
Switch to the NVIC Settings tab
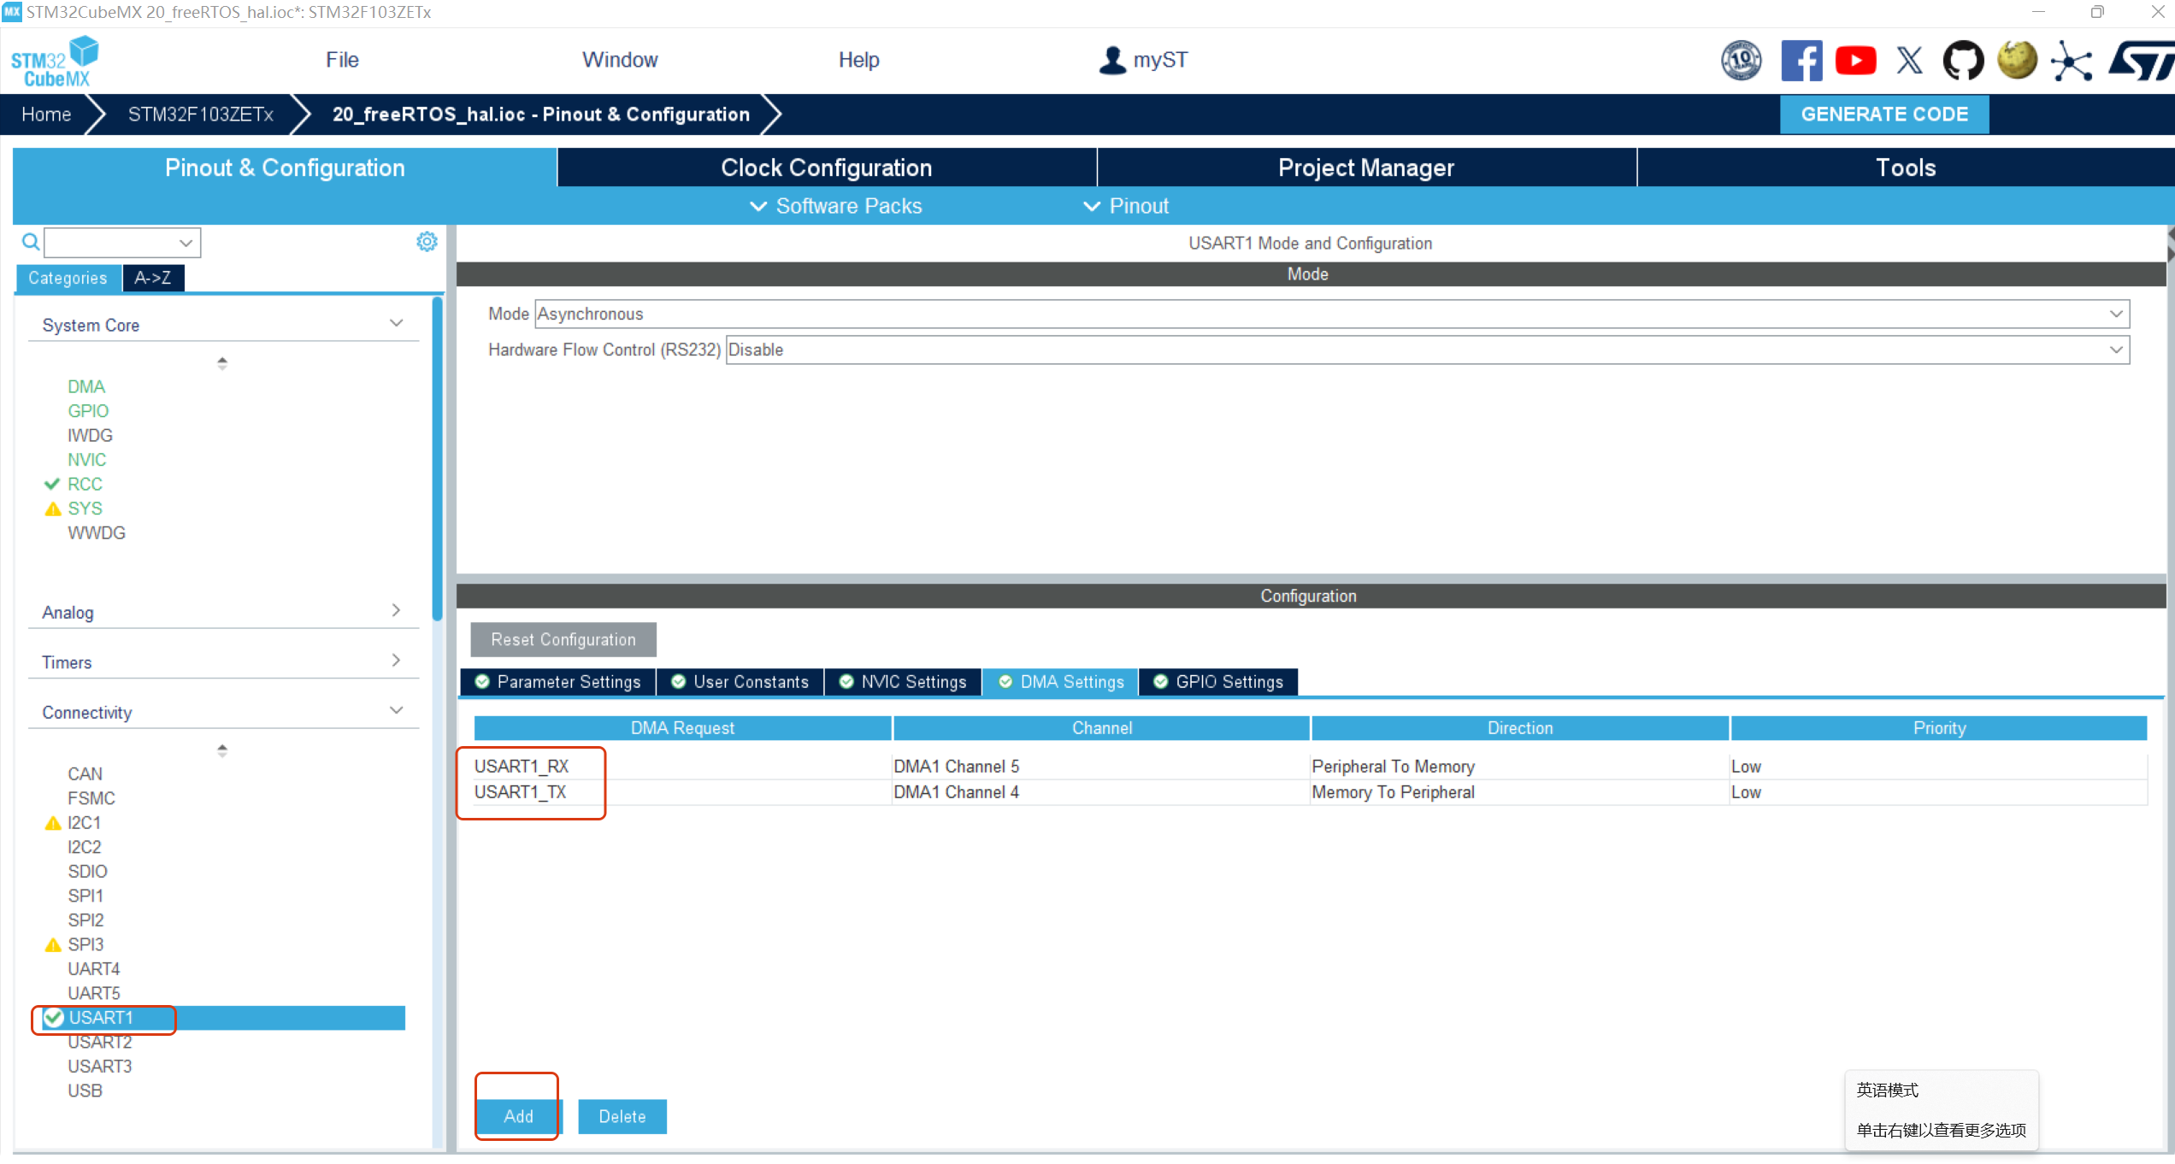pyautogui.click(x=903, y=682)
